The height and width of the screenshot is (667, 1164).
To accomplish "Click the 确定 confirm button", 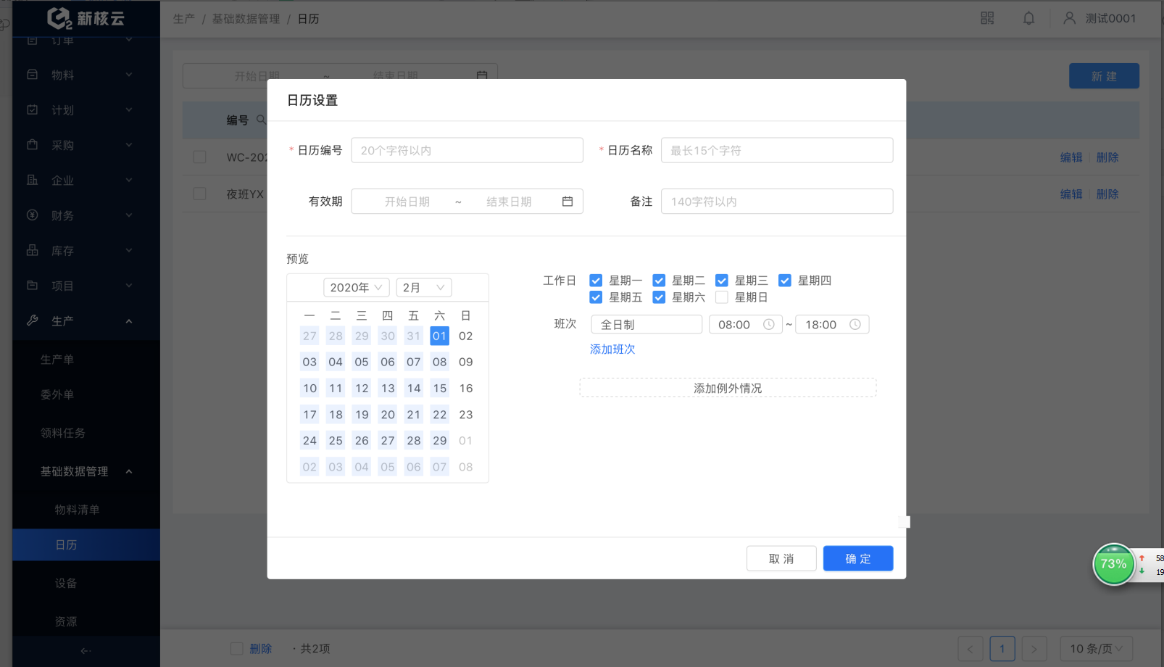I will (858, 558).
